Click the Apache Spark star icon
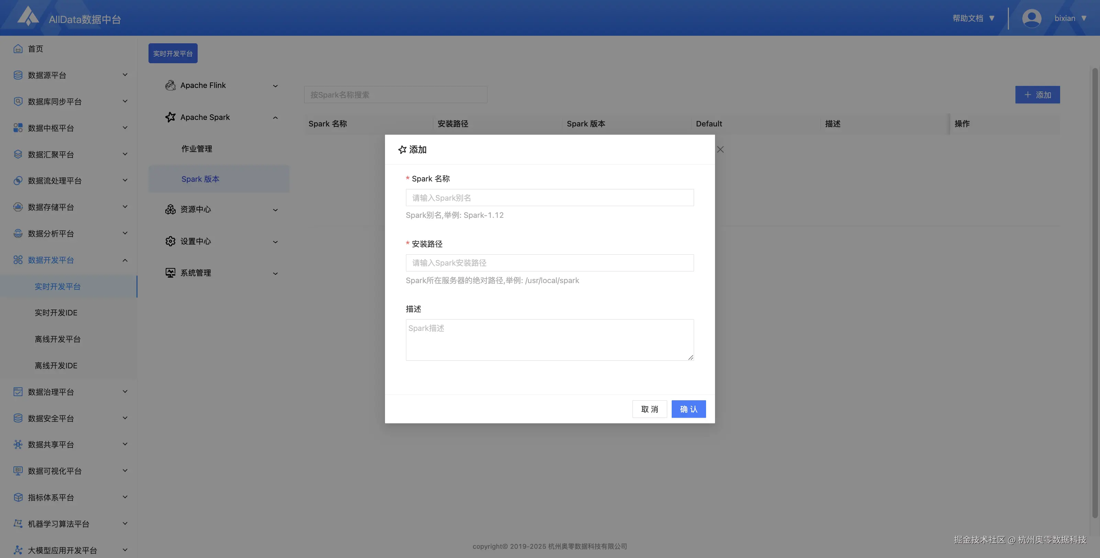Image resolution: width=1100 pixels, height=558 pixels. pyautogui.click(x=170, y=117)
